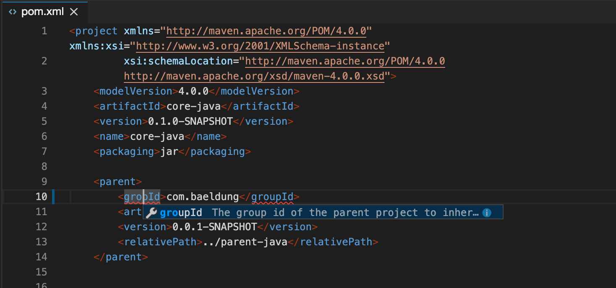616x288 pixels.
Task: Click the version value 0.1.0-SNAPSHOT
Action: [190, 121]
